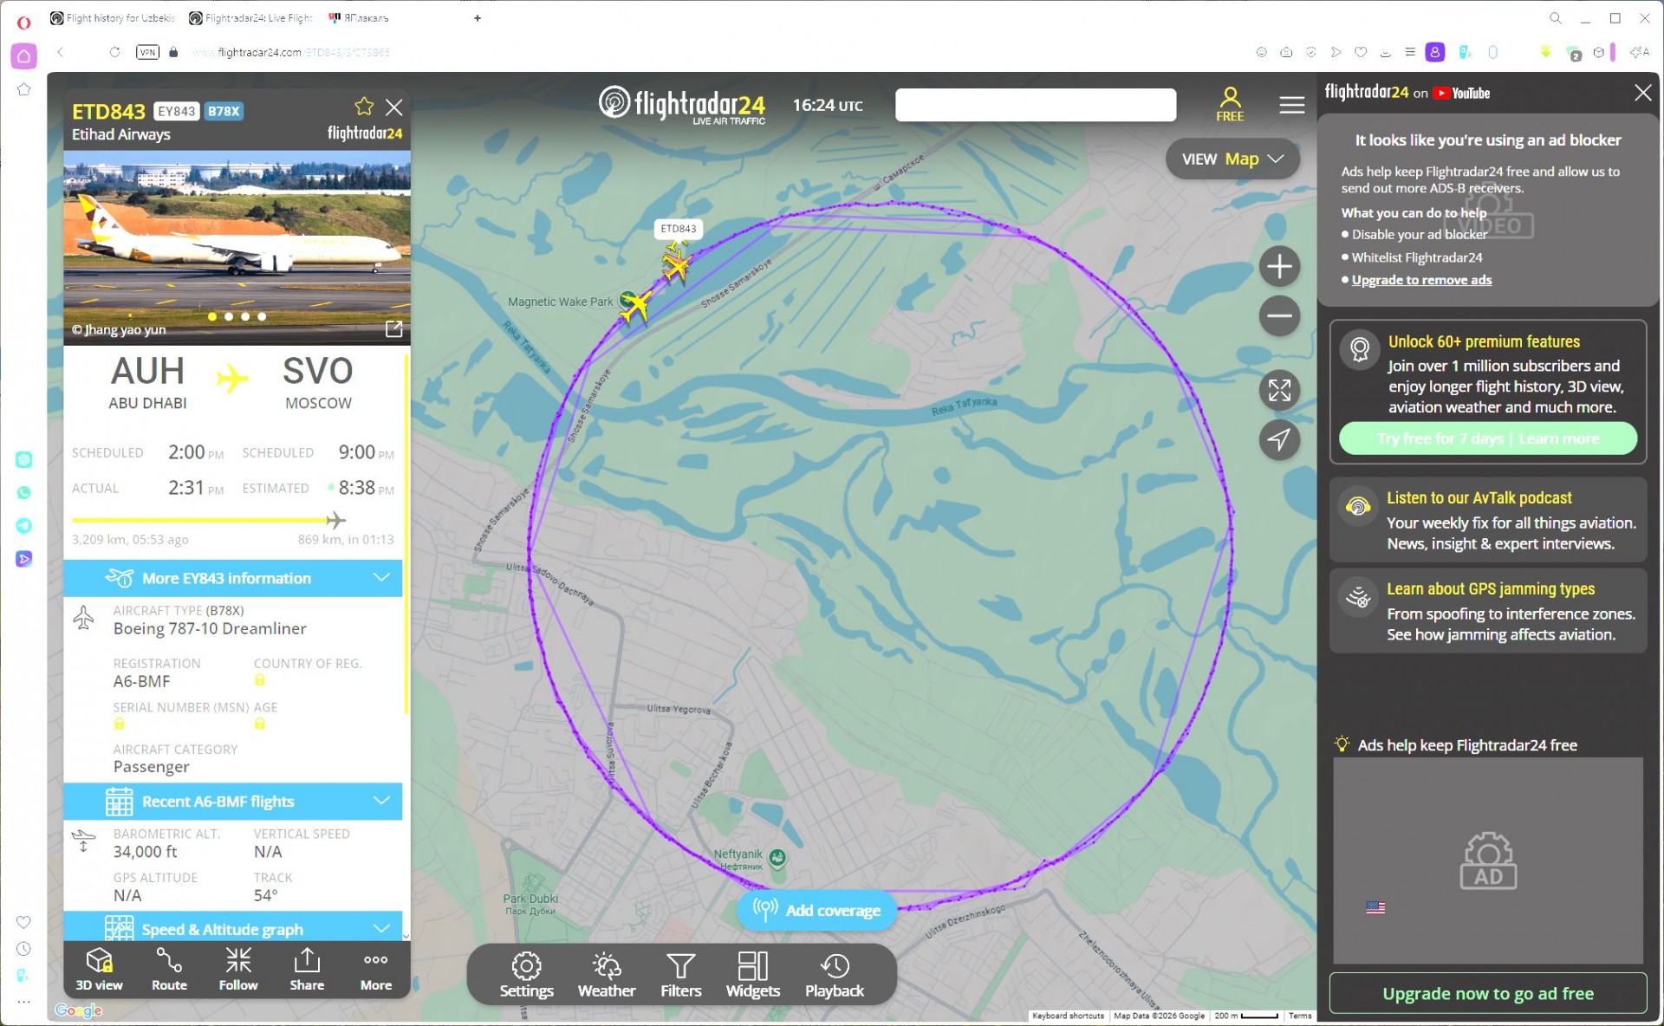This screenshot has width=1664, height=1026.
Task: Click the registration A6-BMF value
Action: click(x=141, y=681)
